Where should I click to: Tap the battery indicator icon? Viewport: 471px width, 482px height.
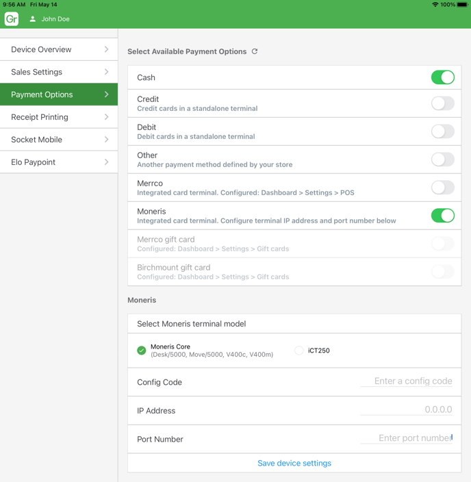tap(462, 4)
